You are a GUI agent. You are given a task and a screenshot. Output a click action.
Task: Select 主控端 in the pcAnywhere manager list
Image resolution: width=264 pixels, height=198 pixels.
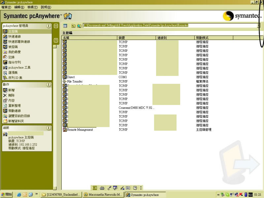point(13,31)
